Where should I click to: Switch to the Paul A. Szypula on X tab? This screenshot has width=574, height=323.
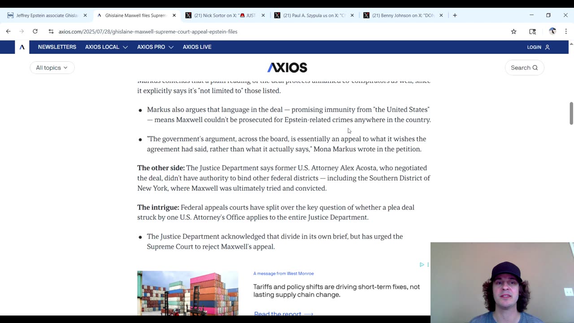(x=313, y=15)
